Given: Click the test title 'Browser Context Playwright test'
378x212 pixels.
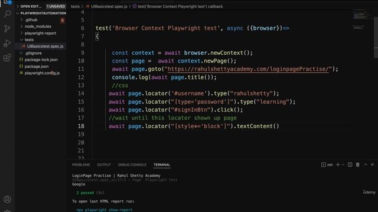Looking at the screenshot, I should pos(166,28).
